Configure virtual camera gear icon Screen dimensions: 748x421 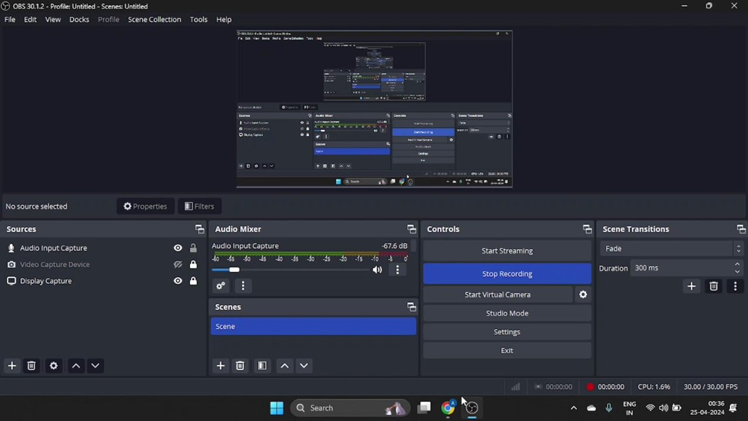[583, 294]
